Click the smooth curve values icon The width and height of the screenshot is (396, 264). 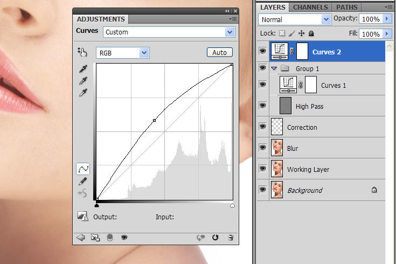pos(82,193)
